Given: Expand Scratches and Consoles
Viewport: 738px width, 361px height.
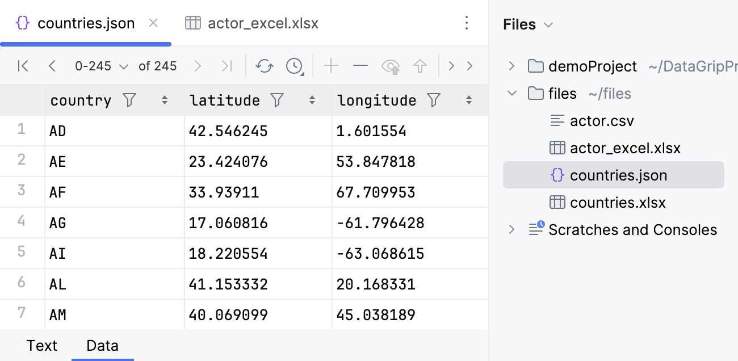Looking at the screenshot, I should coord(511,229).
